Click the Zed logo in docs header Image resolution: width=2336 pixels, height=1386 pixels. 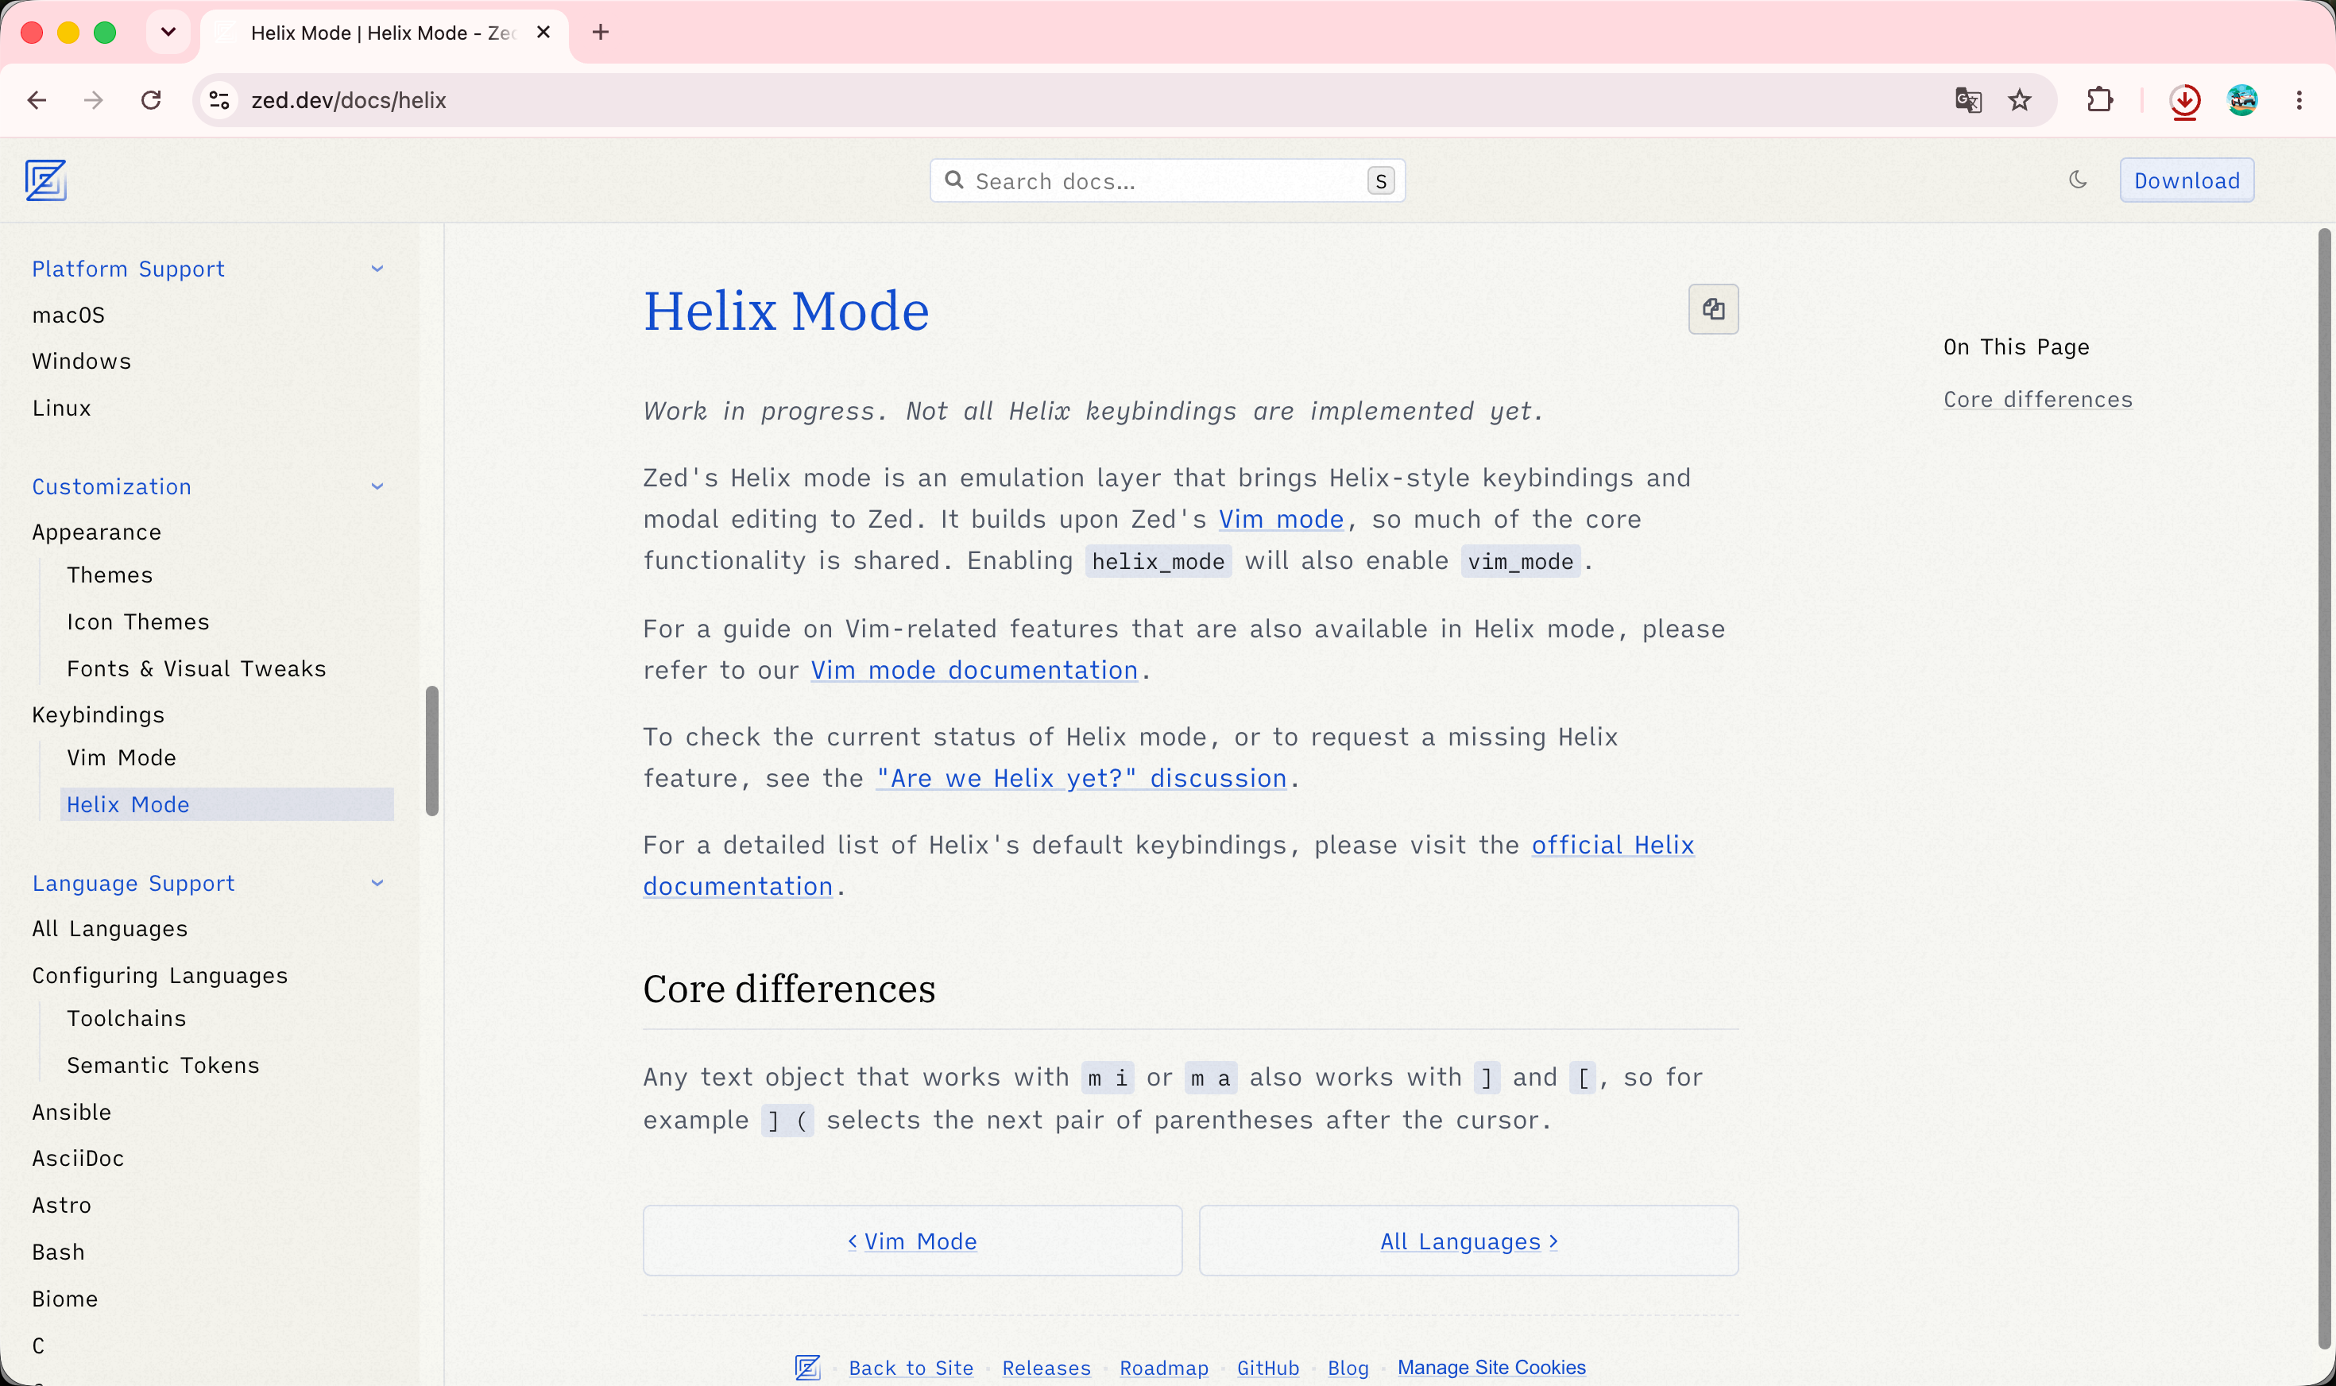coord(44,180)
